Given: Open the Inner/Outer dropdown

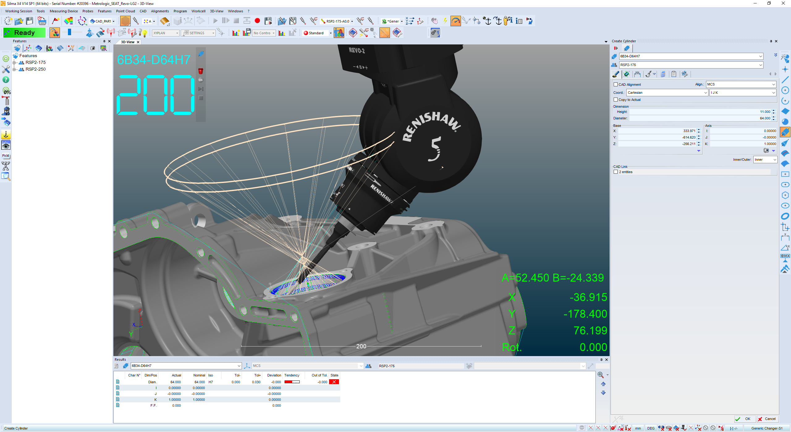Looking at the screenshot, I should coord(765,160).
